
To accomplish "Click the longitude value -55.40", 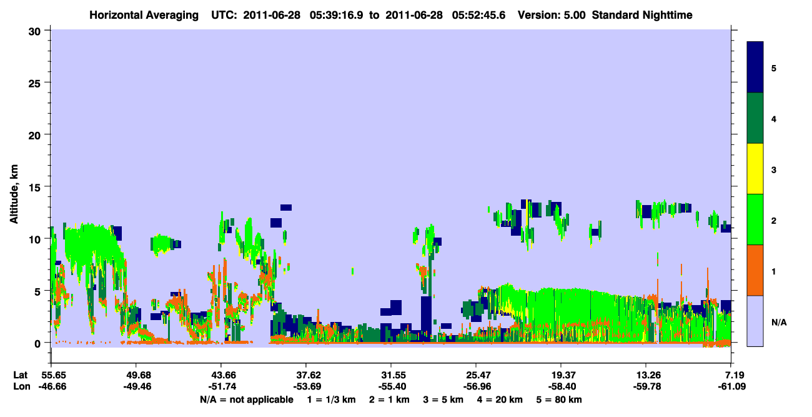I will point(391,386).
